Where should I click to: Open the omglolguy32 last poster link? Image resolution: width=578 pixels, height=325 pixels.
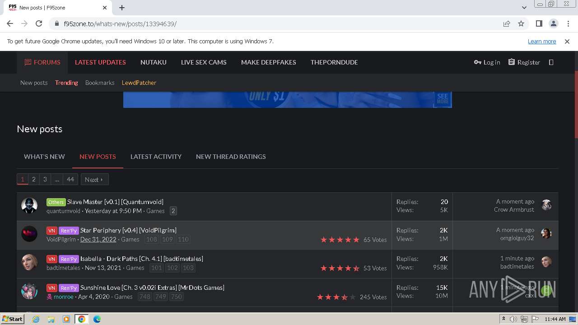point(517,238)
